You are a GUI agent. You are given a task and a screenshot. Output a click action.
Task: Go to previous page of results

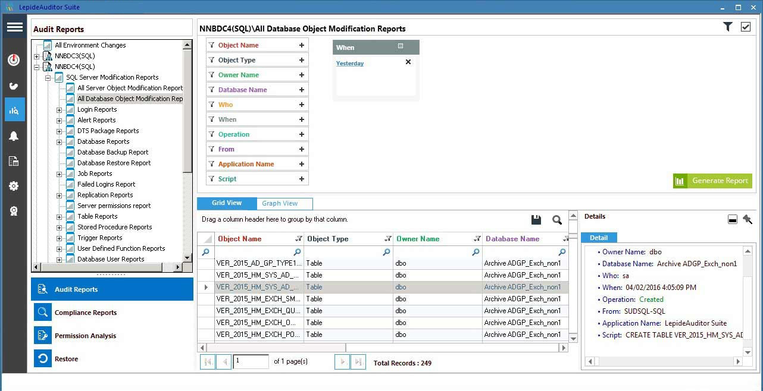pyautogui.click(x=224, y=361)
